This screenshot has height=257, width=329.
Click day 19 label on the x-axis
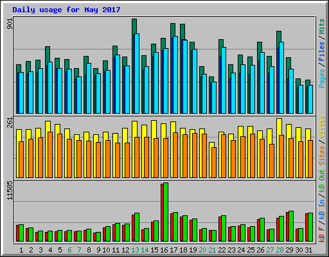point(193,250)
